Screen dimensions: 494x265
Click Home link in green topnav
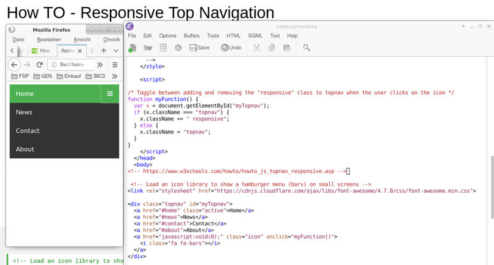pos(55,94)
